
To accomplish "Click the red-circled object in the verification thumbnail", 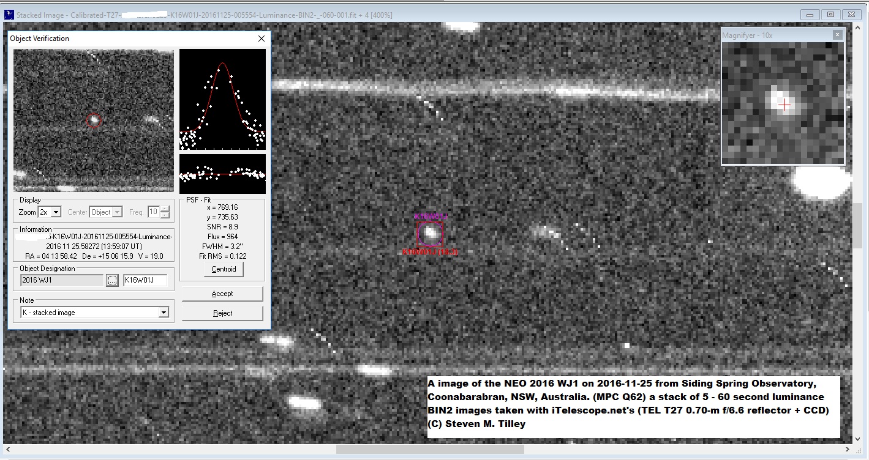I will click(x=94, y=121).
